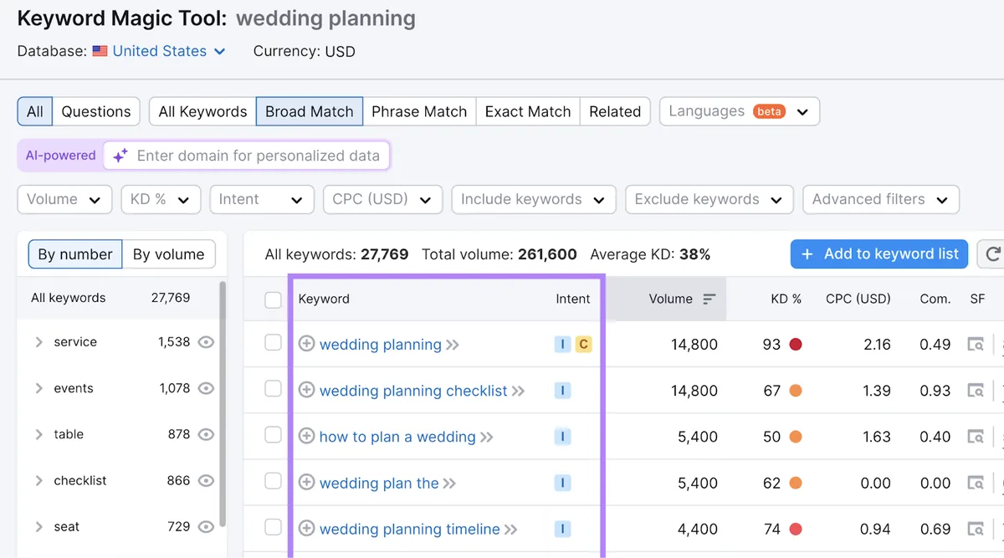Click double-arrow icon after 'wedding planning checklist'

[x=519, y=391]
